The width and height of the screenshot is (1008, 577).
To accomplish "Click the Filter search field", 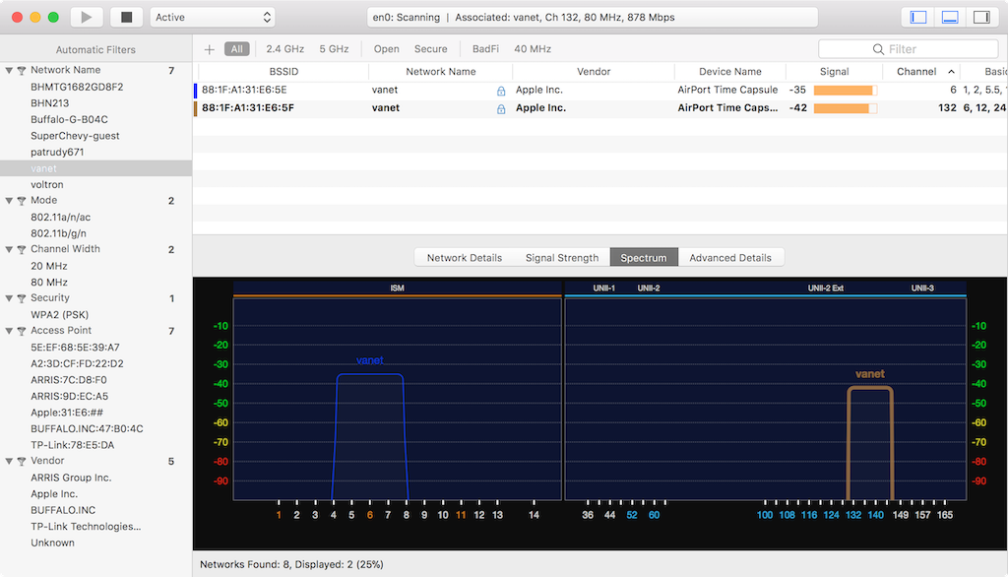I will (908, 49).
